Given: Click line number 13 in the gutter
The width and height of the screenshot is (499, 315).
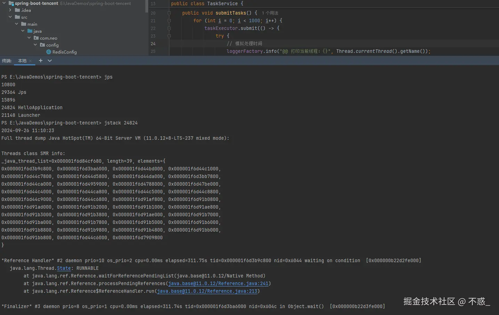Looking at the screenshot, I should coord(153,3).
